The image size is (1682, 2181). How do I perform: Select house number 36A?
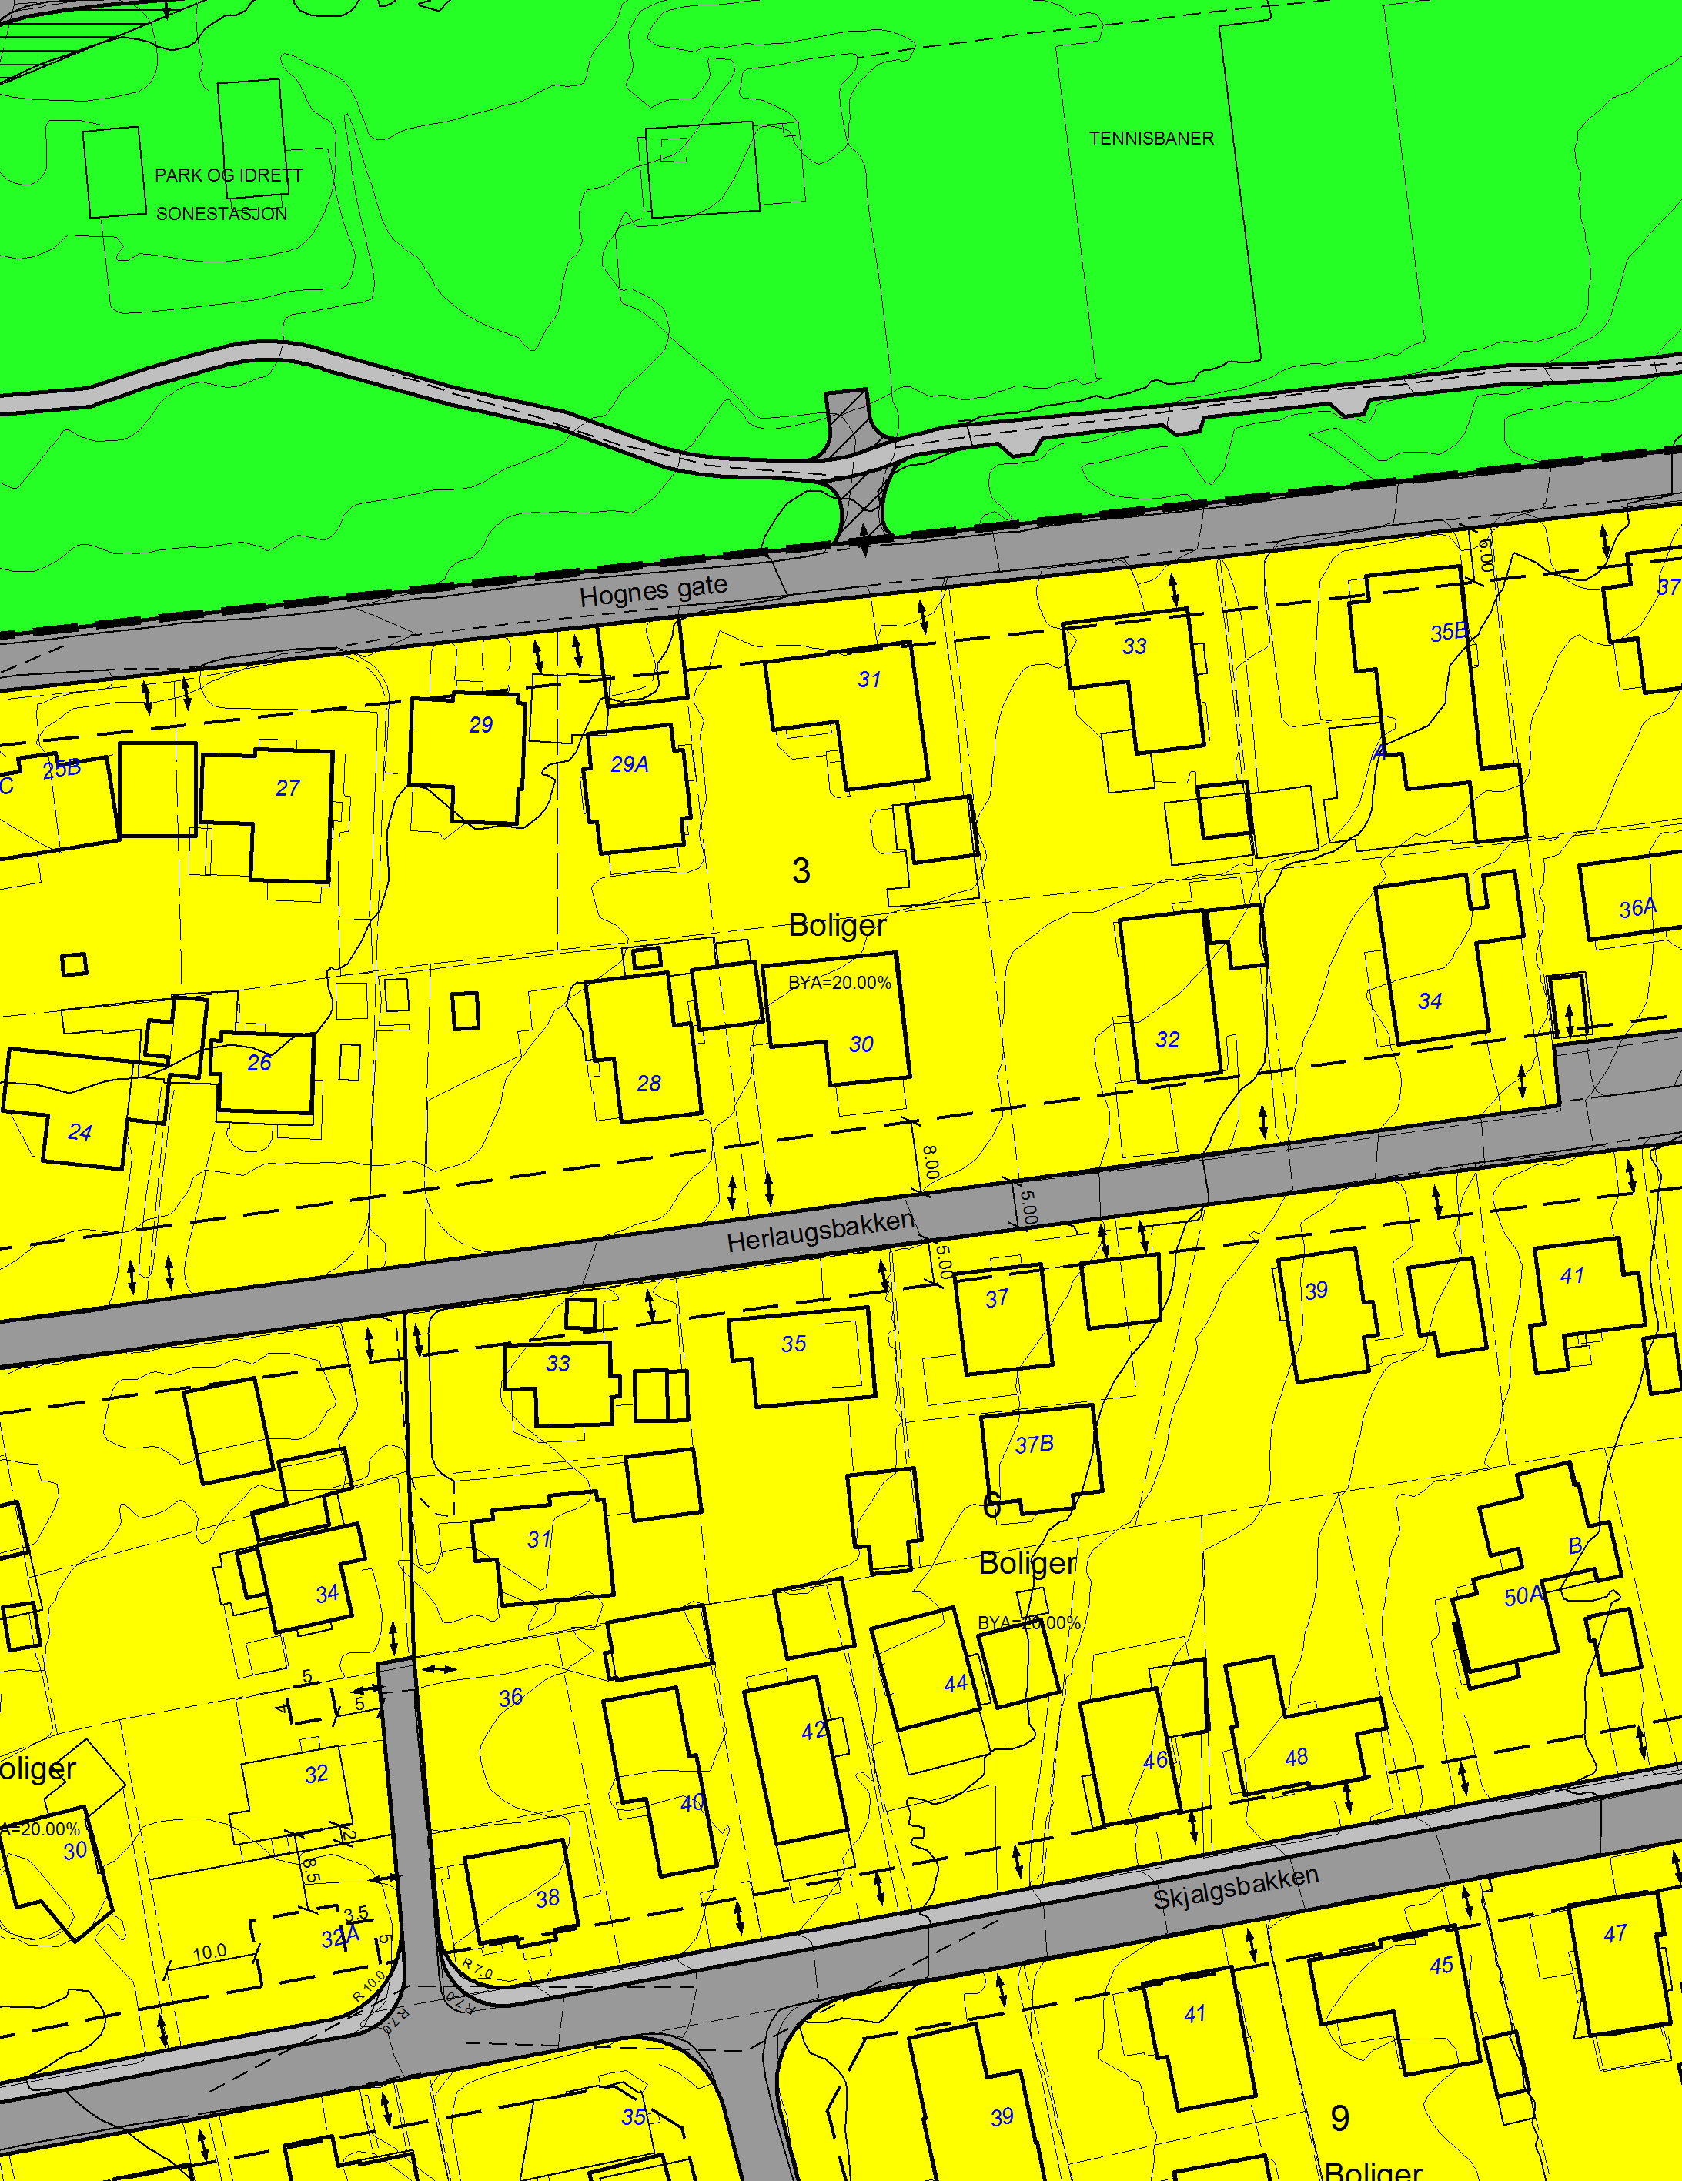pos(1637,908)
